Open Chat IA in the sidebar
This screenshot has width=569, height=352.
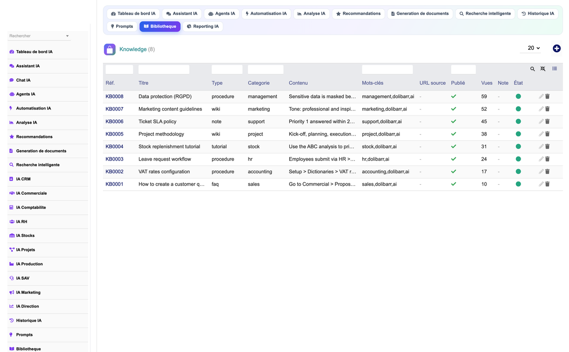click(x=23, y=80)
